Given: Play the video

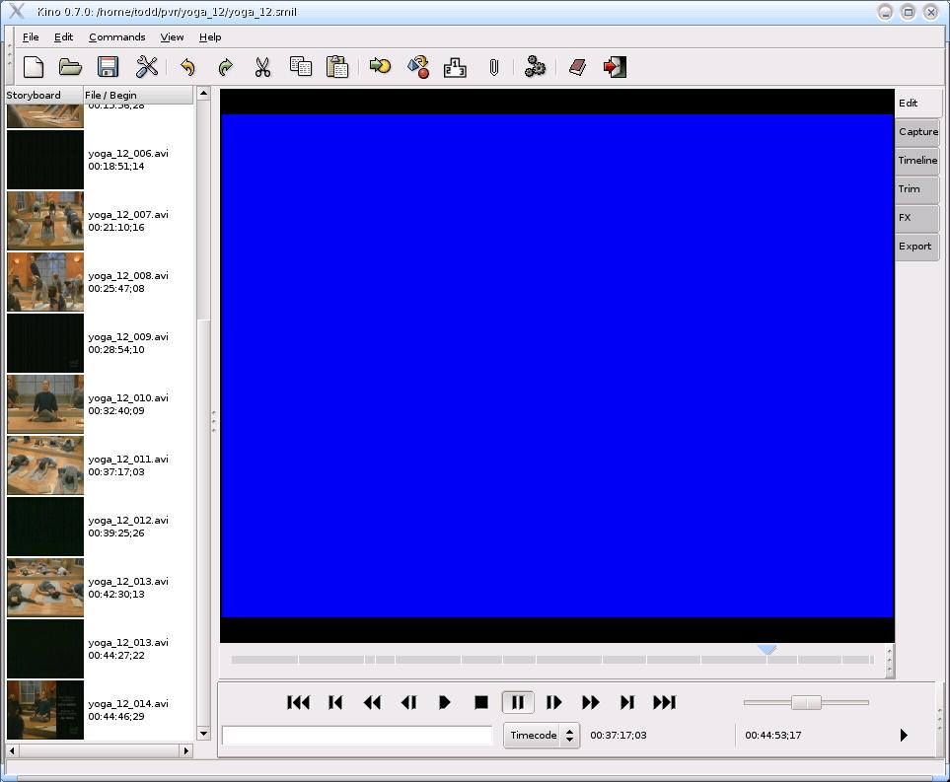Looking at the screenshot, I should coord(444,703).
